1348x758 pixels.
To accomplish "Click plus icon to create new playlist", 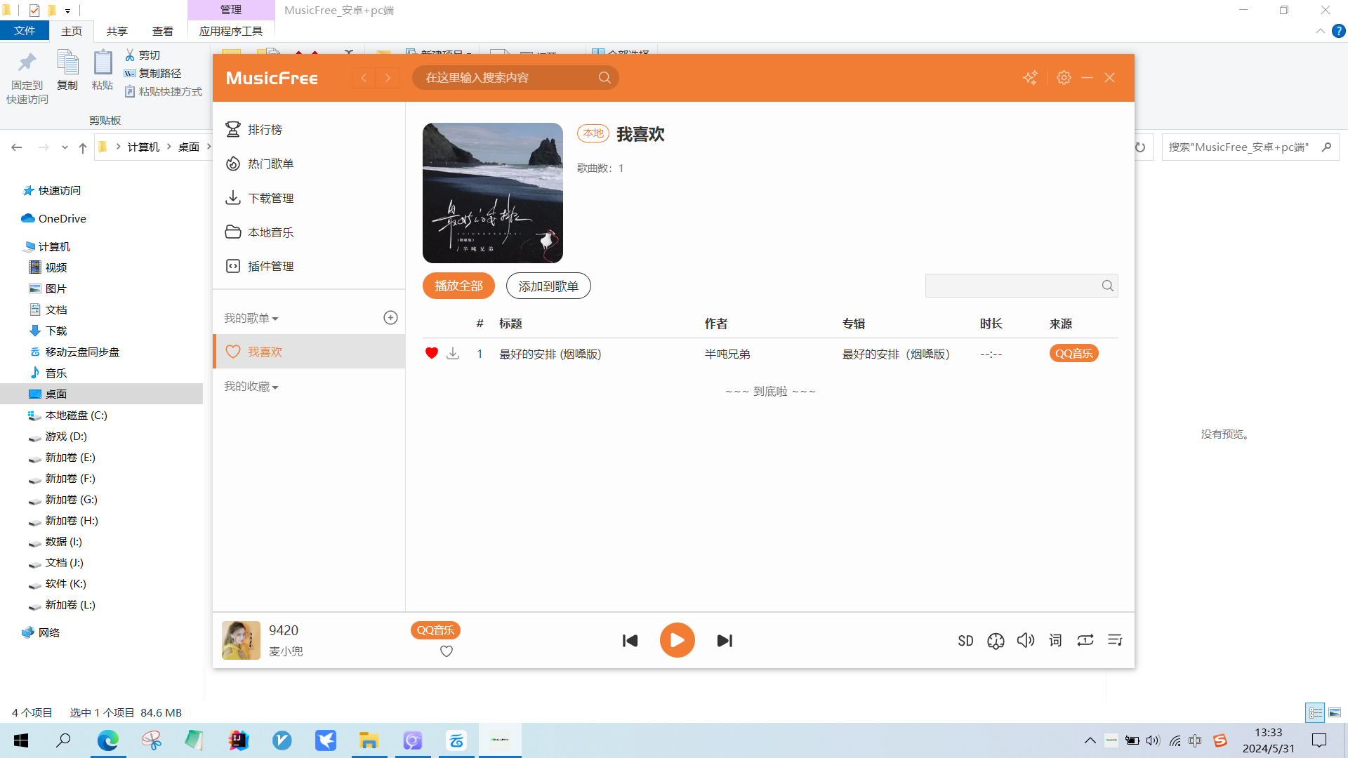I will (x=391, y=318).
